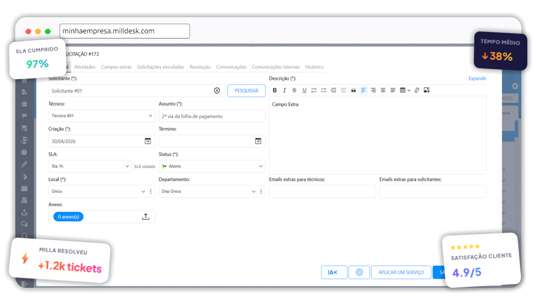This screenshot has width=541, height=305.
Task: Click the PESQUISAR button
Action: [246, 91]
